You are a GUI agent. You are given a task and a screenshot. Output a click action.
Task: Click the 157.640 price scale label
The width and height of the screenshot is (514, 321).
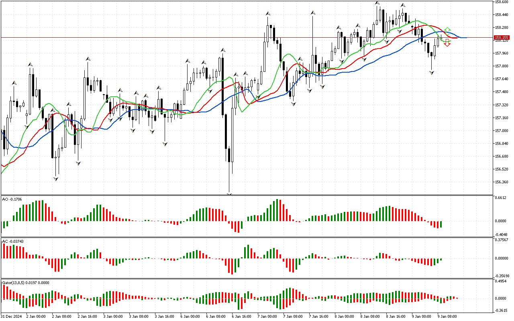501,79
